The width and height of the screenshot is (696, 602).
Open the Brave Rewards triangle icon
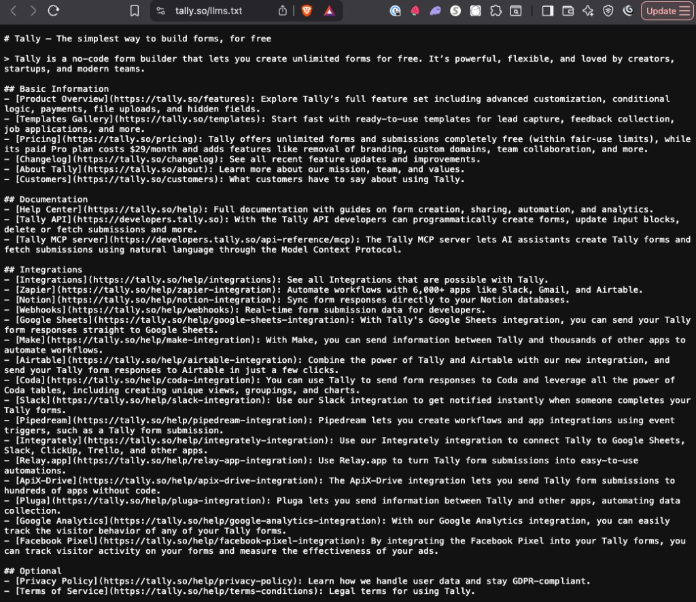click(x=329, y=11)
